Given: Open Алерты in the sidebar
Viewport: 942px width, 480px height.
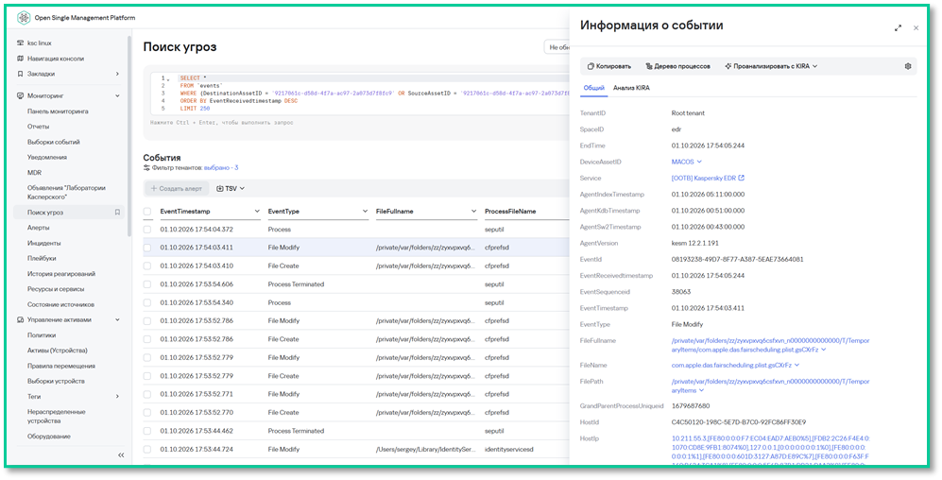Looking at the screenshot, I should pyautogui.click(x=38, y=228).
